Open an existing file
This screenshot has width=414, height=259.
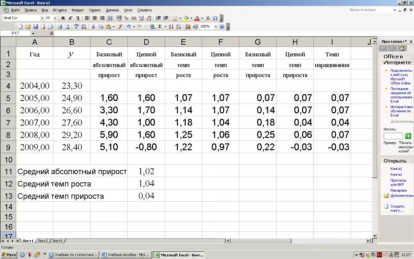click(x=28, y=27)
